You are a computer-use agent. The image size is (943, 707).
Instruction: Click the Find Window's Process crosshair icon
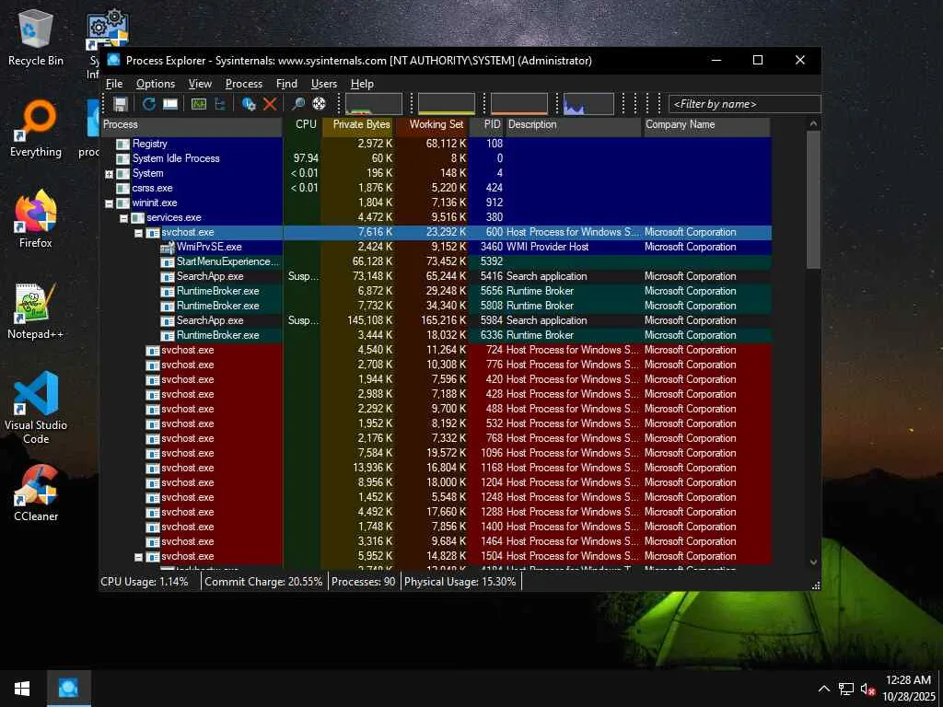[320, 104]
